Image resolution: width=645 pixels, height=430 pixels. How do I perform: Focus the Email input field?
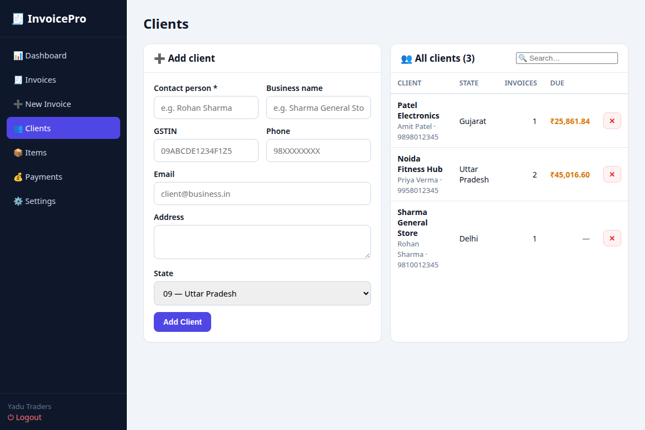tap(262, 193)
